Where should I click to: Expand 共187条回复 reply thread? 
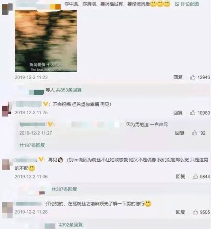32,145
